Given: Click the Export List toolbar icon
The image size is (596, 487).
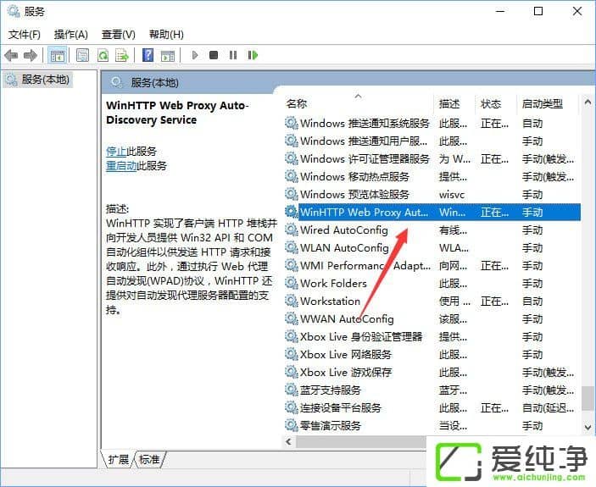Looking at the screenshot, I should tap(122, 55).
